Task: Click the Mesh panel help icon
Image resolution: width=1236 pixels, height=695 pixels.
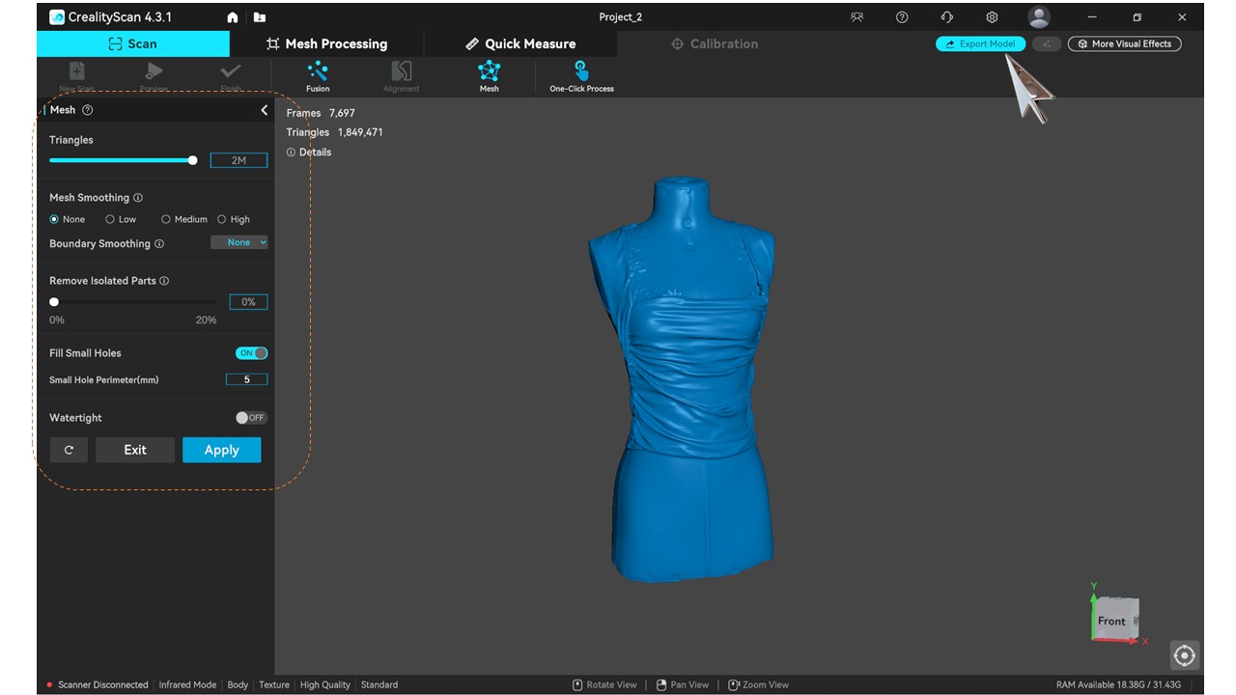Action: tap(88, 110)
